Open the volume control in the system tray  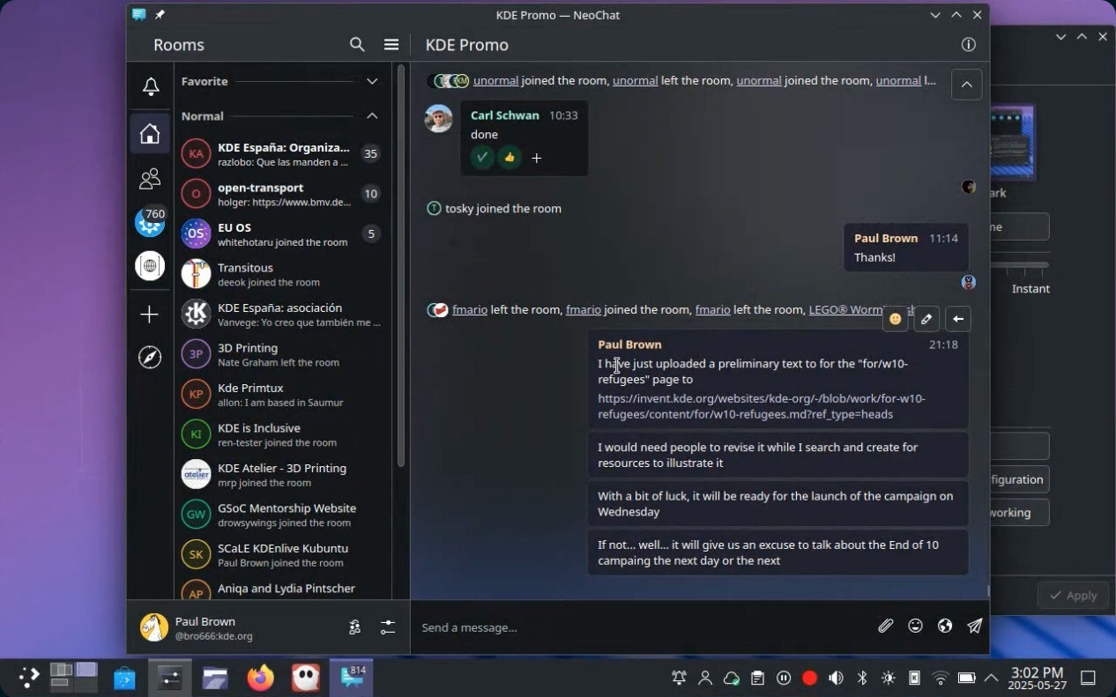(836, 678)
